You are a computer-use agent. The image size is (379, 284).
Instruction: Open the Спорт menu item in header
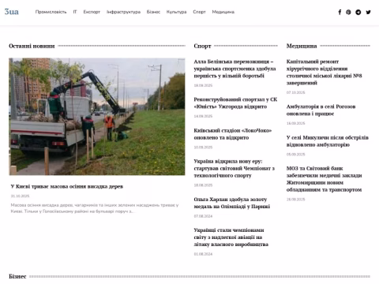coord(199,12)
